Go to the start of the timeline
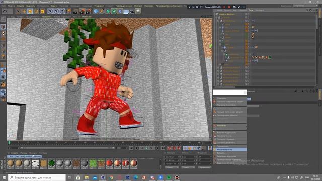Viewport: 322px width, 181px height. [131, 148]
